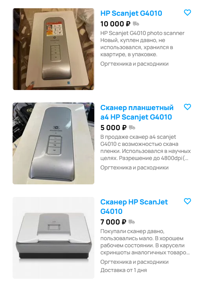Click delivery truck icon beside 5 000 ₽
Image resolution: width=204 pixels, height=285 pixels.
click(132, 128)
